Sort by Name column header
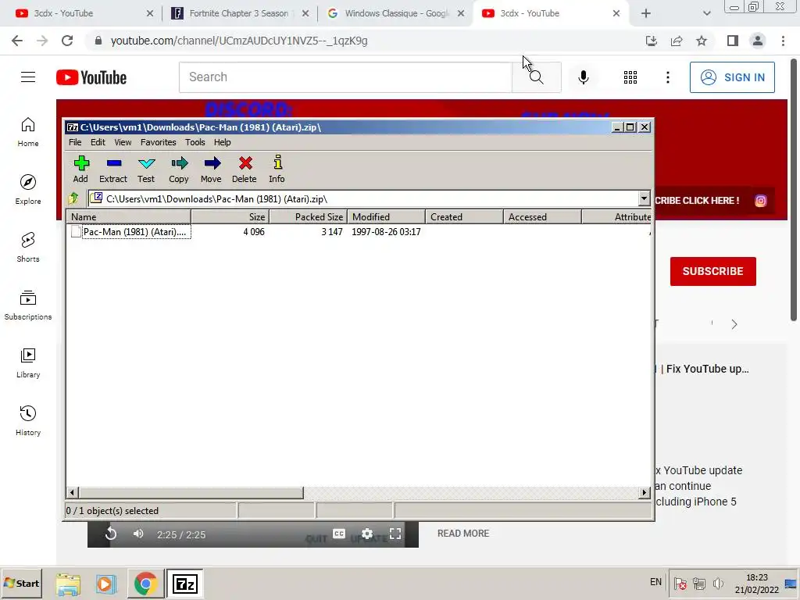This screenshot has width=800, height=600. click(x=129, y=217)
